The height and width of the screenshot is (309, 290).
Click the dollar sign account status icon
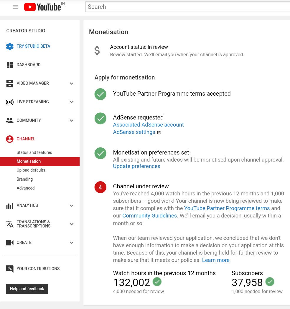tap(97, 50)
